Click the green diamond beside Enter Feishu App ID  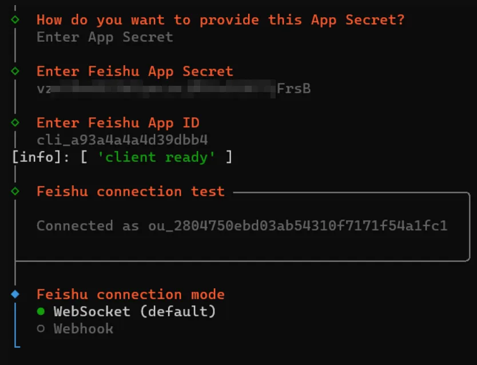[15, 122]
